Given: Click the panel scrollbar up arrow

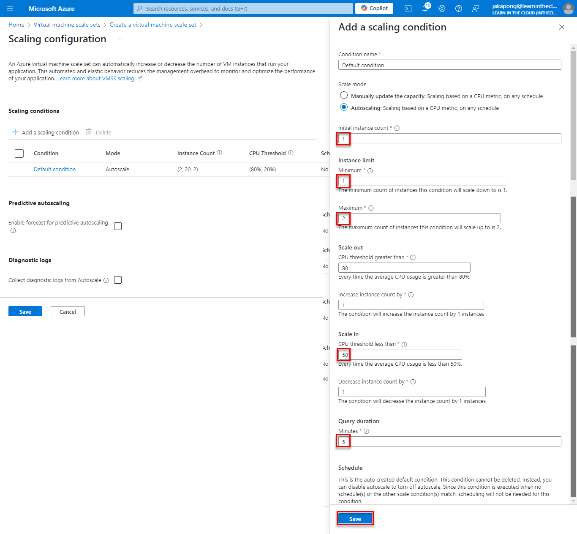Looking at the screenshot, I should coord(573,48).
